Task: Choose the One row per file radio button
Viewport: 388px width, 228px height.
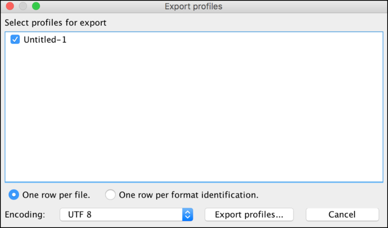Action: tap(15, 195)
